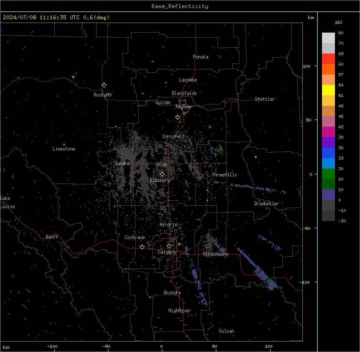Viewport: 360px width, 352px height.
Task: Click the RedDeer city label
Action: point(184,107)
